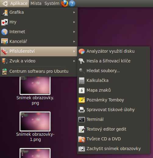This screenshot has width=153, height=158.
Task: Select the Internet menu category
Action: (39, 32)
